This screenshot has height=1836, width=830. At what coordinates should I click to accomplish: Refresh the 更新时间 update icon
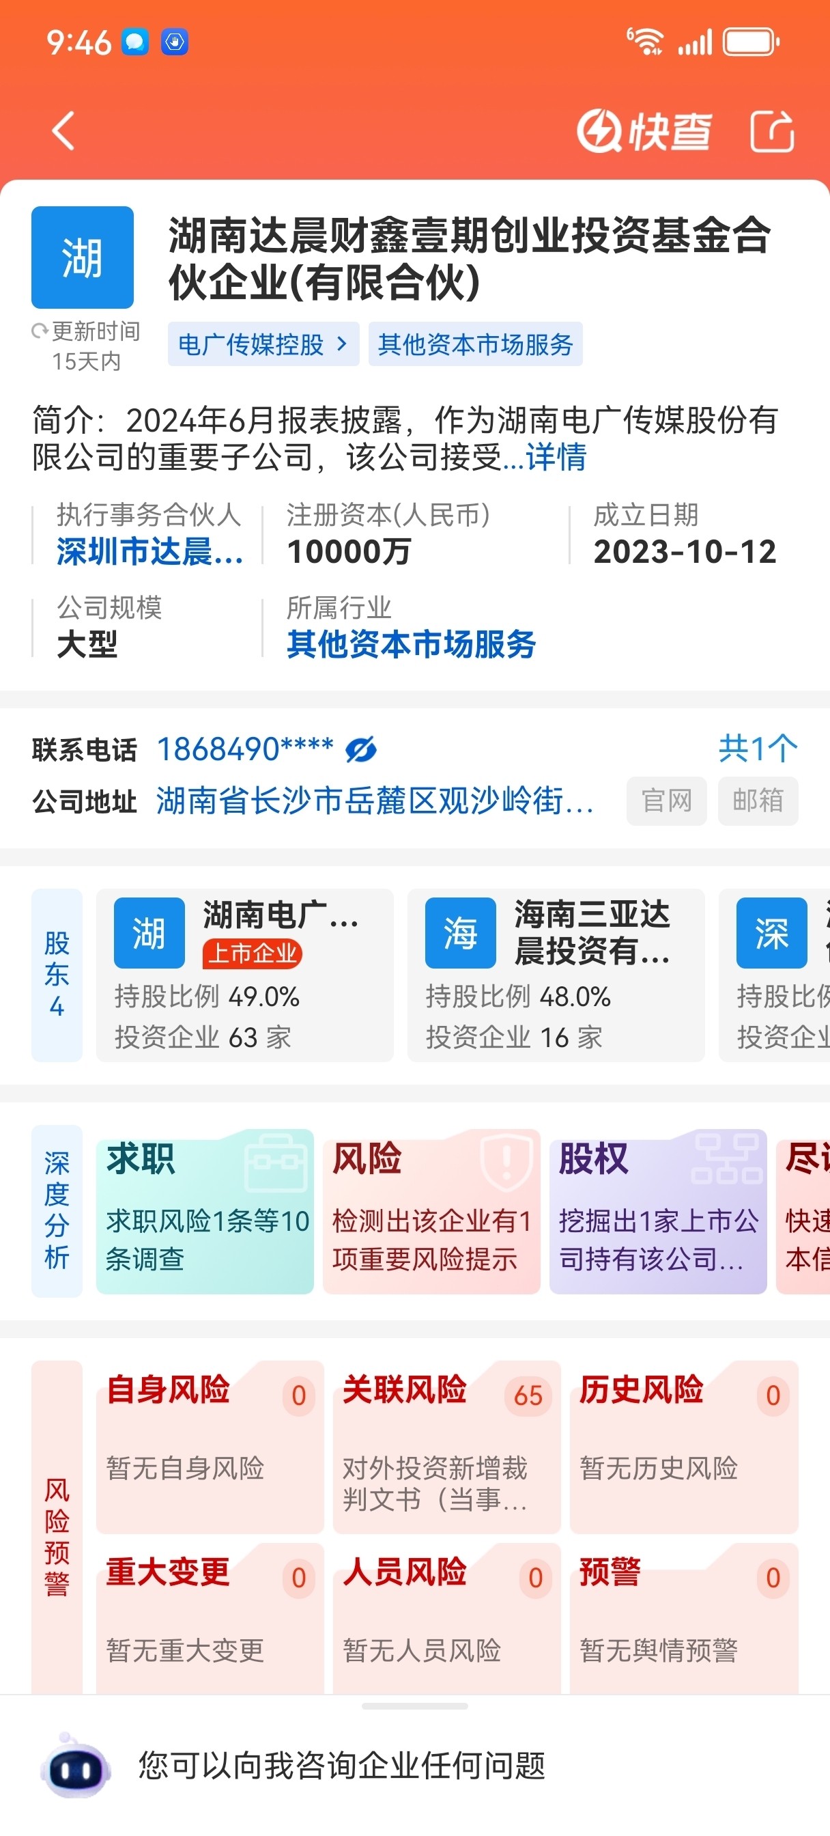[x=40, y=331]
